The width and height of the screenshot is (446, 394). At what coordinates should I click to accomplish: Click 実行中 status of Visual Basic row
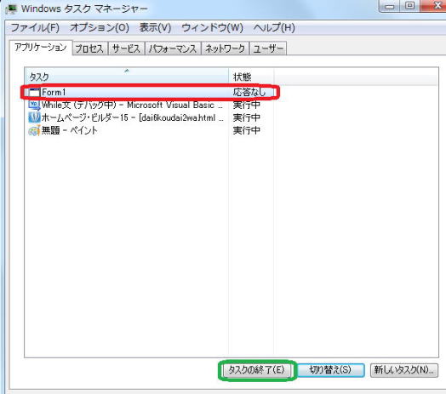(247, 105)
